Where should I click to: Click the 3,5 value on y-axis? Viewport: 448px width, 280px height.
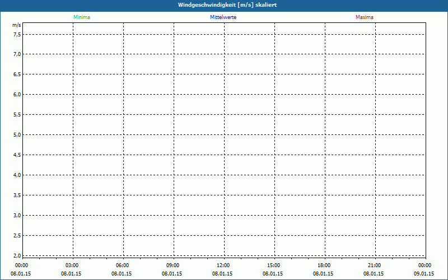coord(17,195)
